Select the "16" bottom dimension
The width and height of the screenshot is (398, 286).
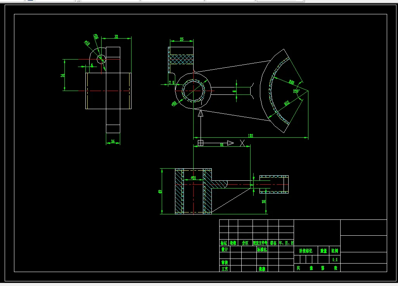[113, 141]
